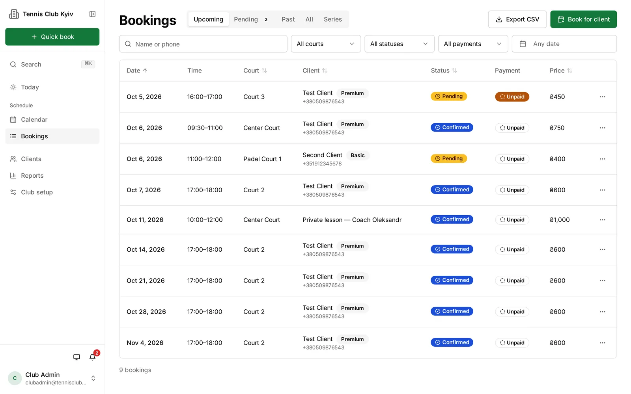Click Unpaid badge for Oct 5 booking
This screenshot has height=394, width=631.
pyautogui.click(x=512, y=97)
